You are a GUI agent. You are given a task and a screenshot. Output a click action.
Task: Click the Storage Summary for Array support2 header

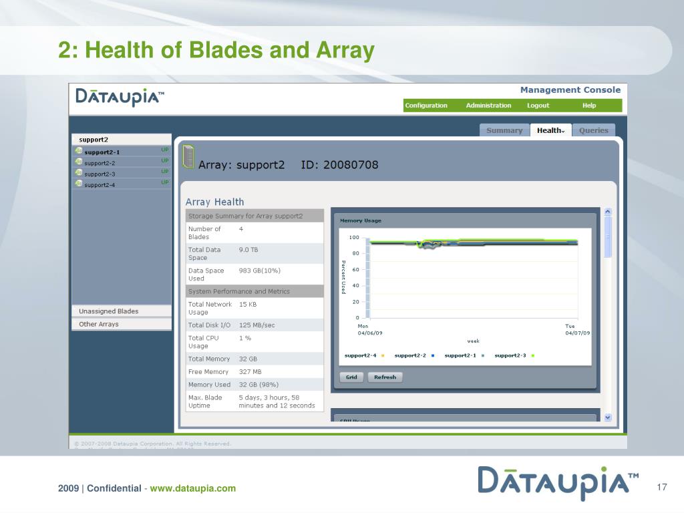click(x=254, y=216)
